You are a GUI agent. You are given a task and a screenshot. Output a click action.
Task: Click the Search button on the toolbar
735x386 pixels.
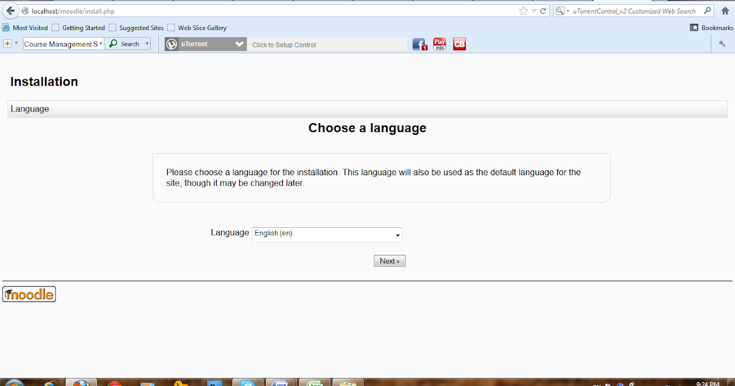coord(127,44)
